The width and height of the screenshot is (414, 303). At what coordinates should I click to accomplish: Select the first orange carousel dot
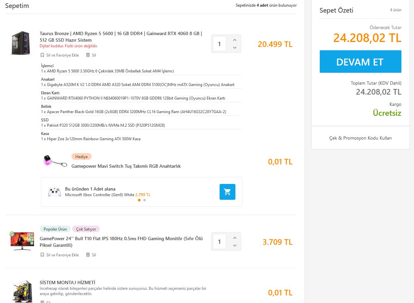pyautogui.click(x=139, y=200)
